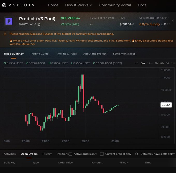
Task: Click the notification bell icon
Action: [x=5, y=34]
